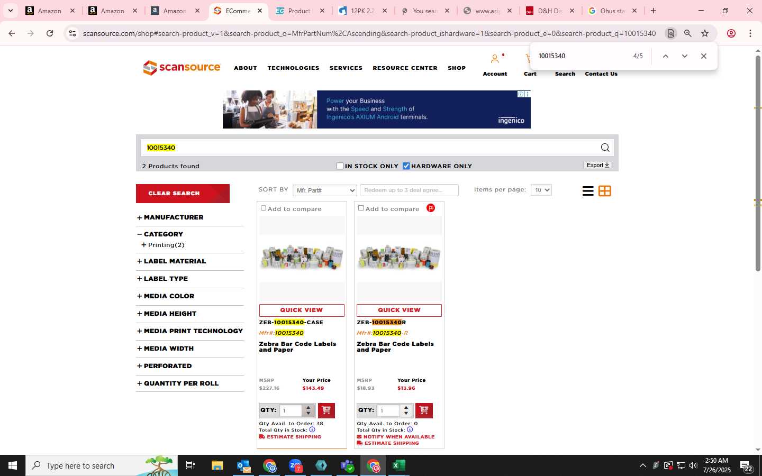Click the Clear Search button

[x=183, y=194]
